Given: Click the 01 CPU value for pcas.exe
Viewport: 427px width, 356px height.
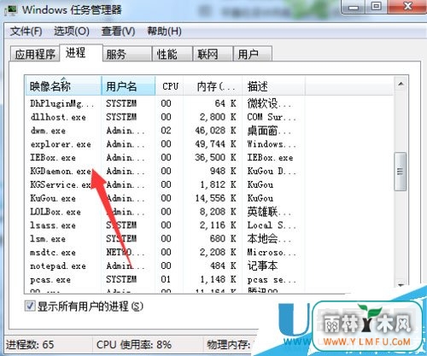Looking at the screenshot, I should click(166, 279).
